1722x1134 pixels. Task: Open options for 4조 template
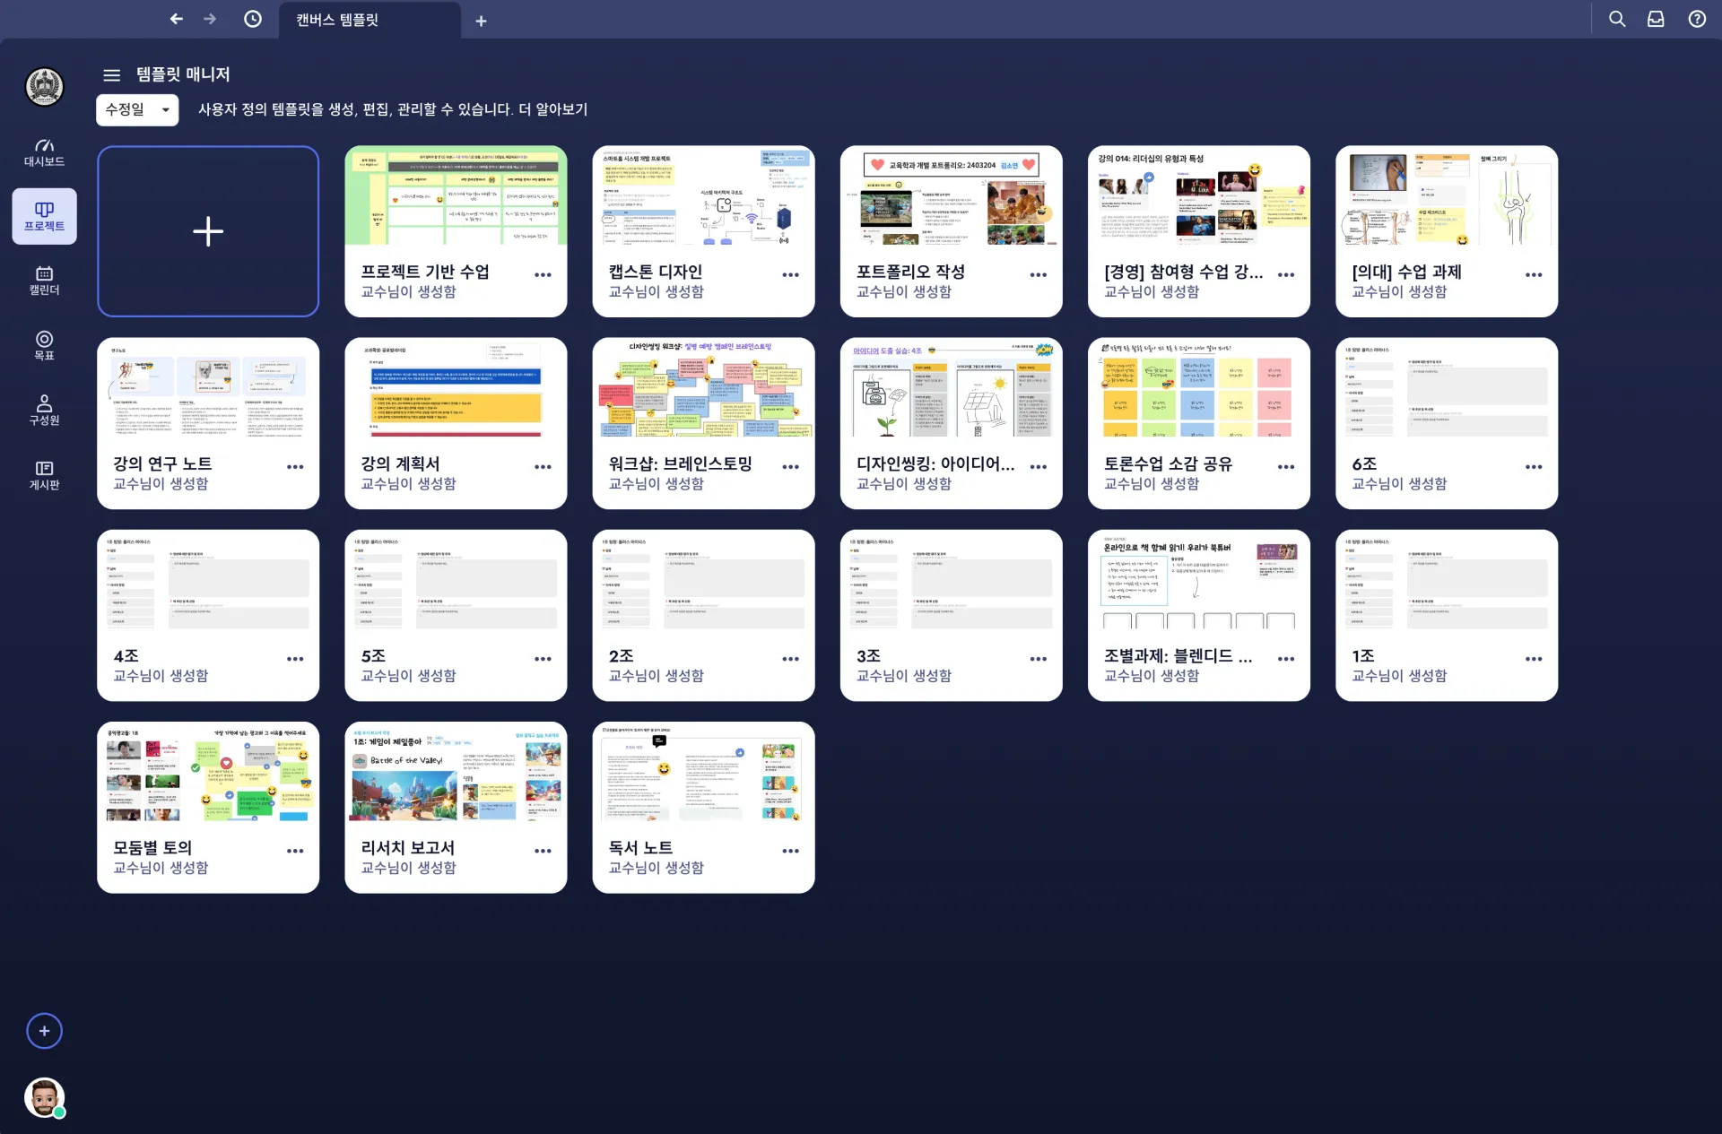[295, 659]
